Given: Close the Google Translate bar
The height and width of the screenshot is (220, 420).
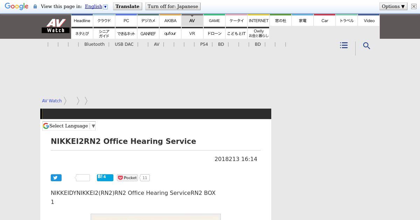Looking at the screenshot, I should (413, 6).
